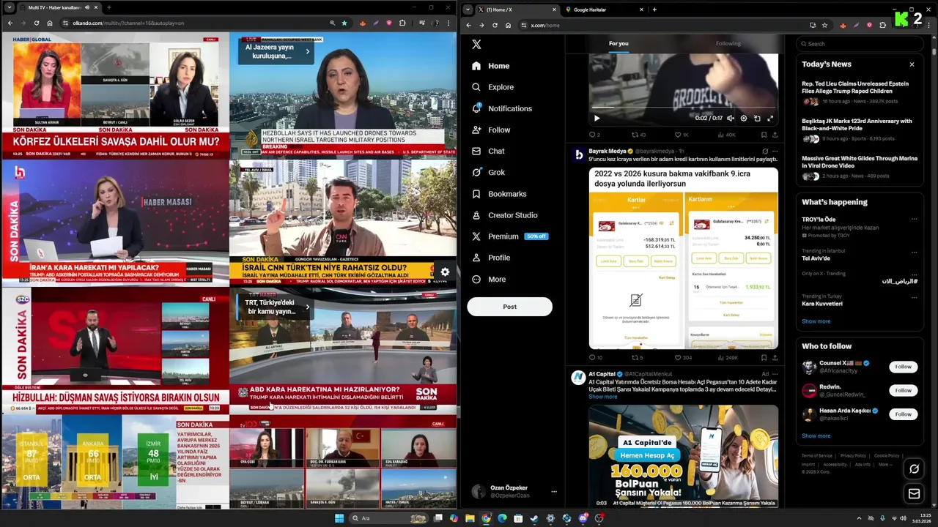Select the (1) Home / X browser tab
The width and height of the screenshot is (938, 527).
[517, 10]
